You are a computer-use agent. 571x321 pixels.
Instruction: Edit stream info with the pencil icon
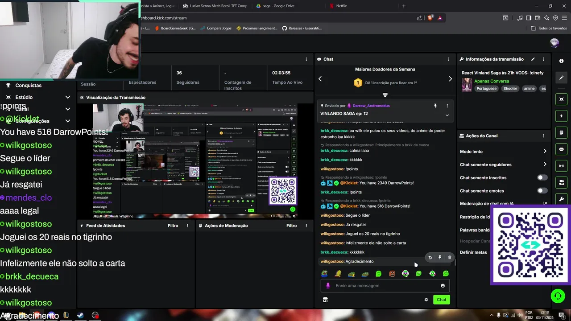(x=533, y=59)
